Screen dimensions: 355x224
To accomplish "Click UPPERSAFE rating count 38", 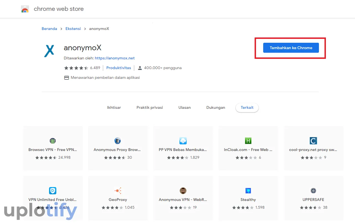I will coord(325,208).
